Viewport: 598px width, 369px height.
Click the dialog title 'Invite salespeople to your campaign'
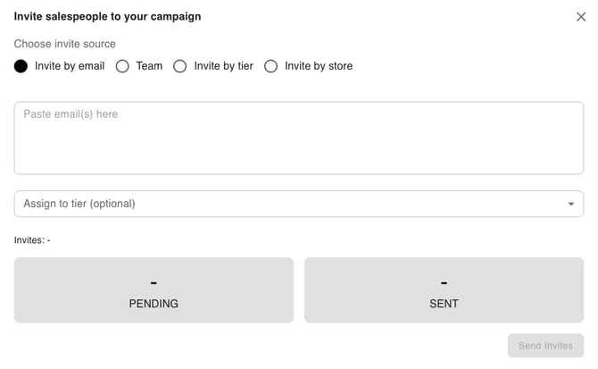(107, 16)
